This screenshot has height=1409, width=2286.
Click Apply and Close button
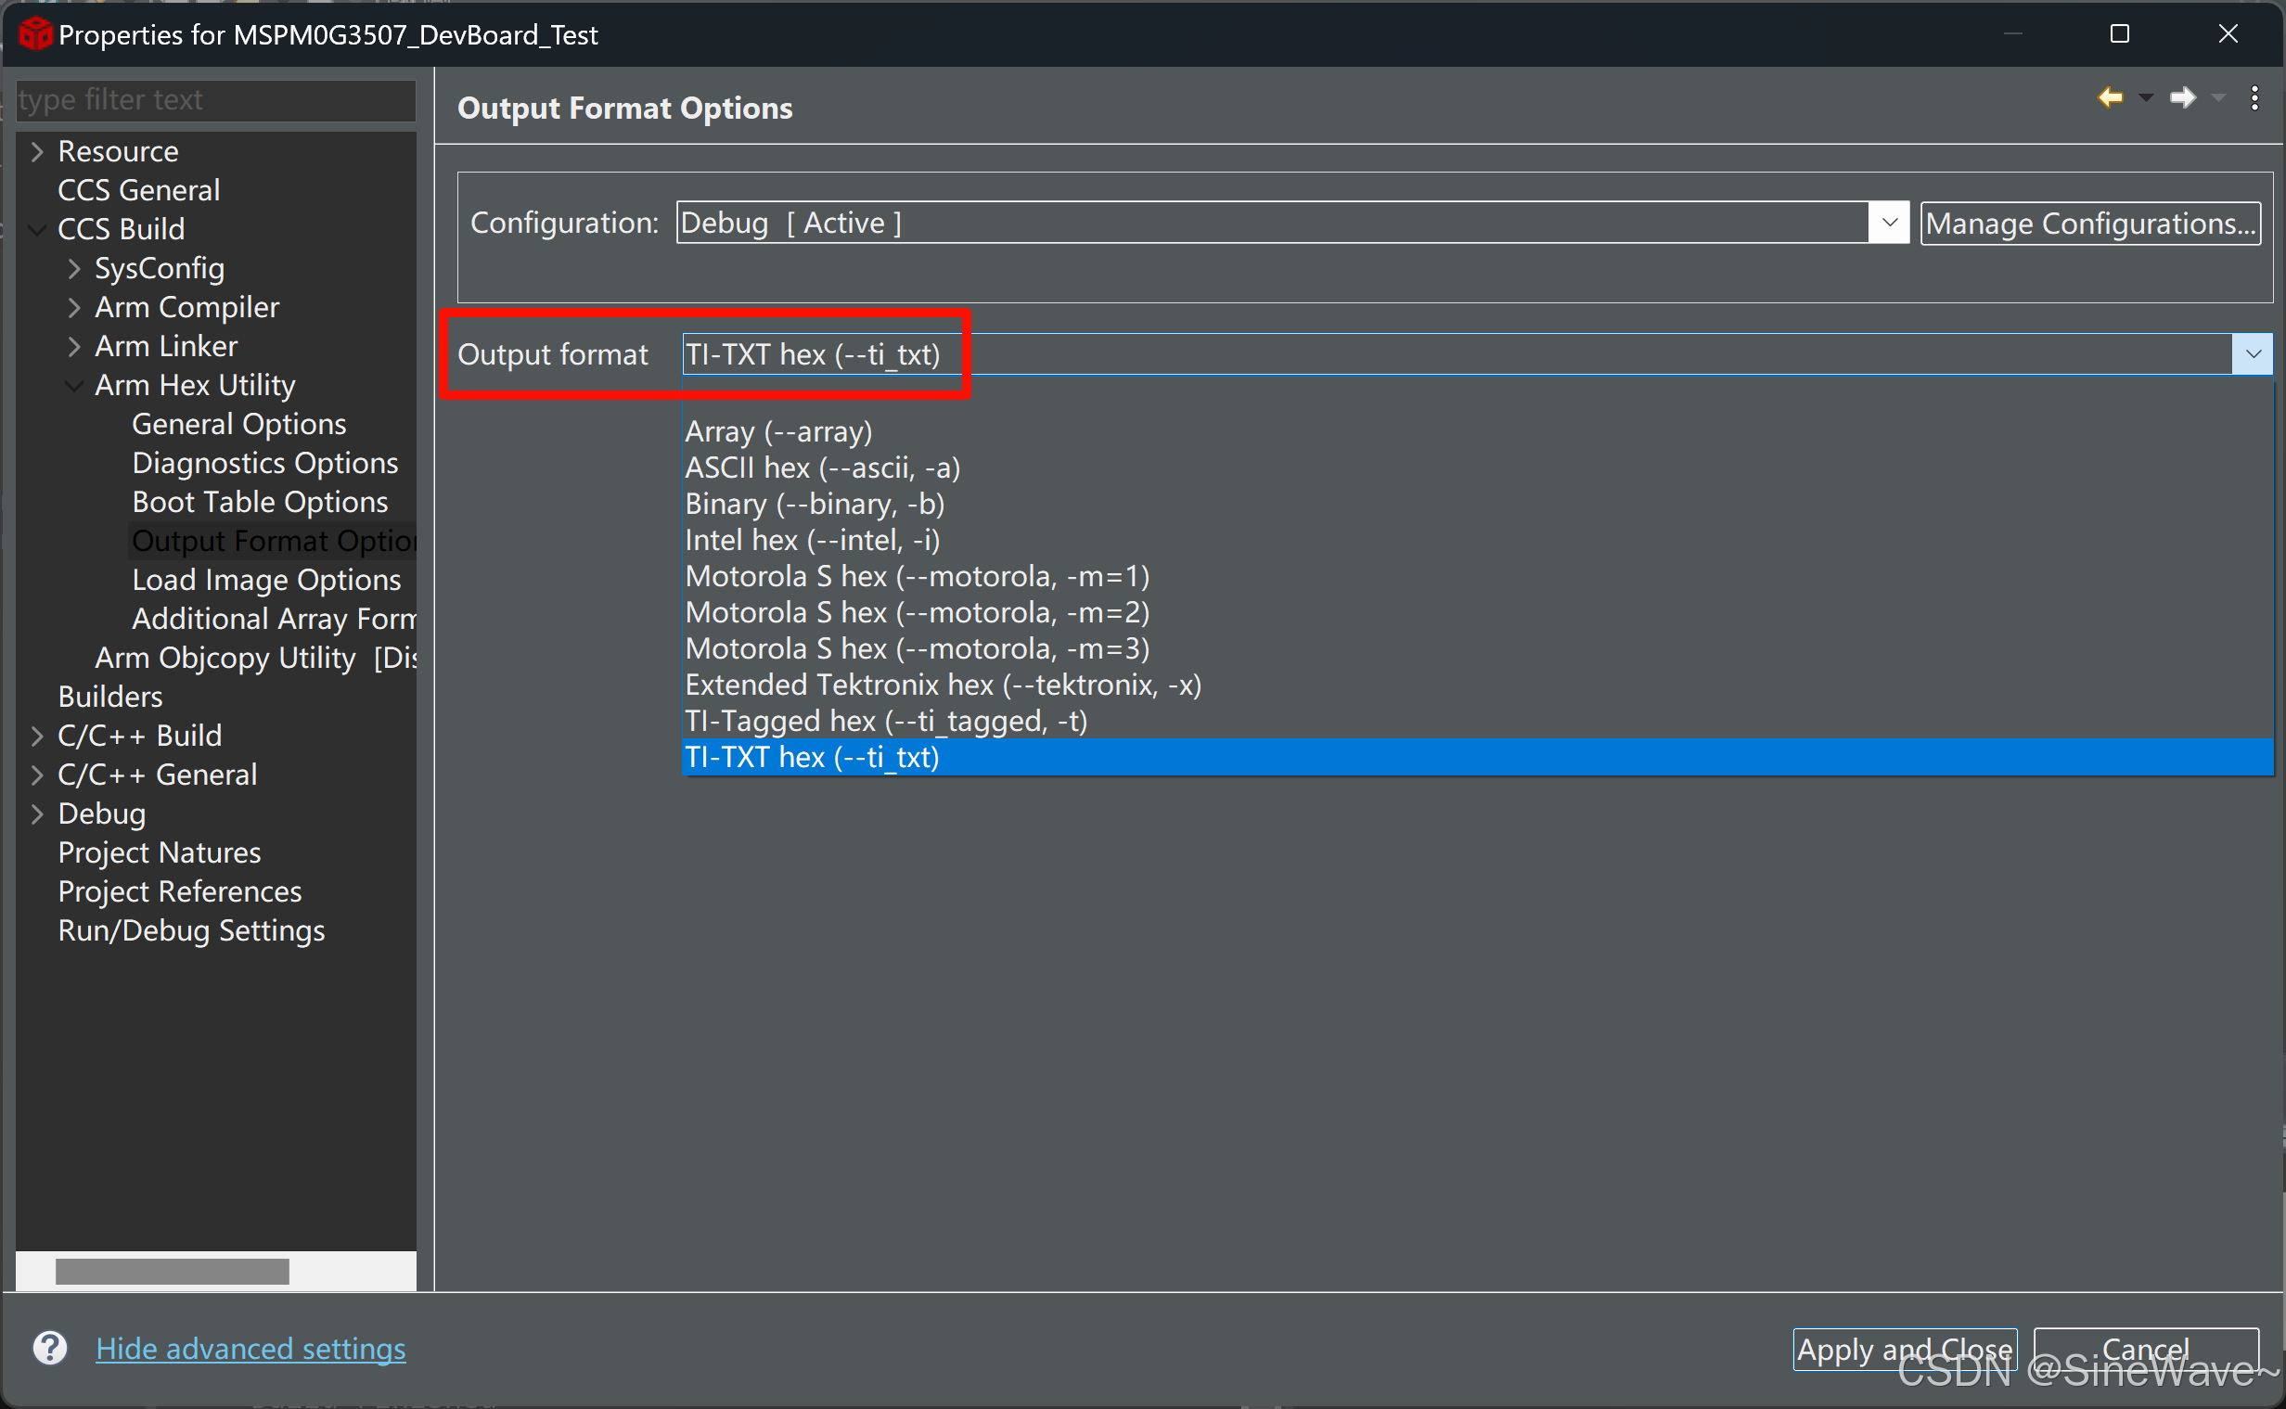click(x=1904, y=1349)
